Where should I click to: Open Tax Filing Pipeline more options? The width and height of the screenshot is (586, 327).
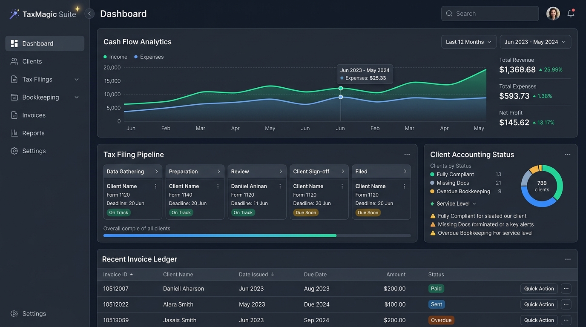coord(407,155)
